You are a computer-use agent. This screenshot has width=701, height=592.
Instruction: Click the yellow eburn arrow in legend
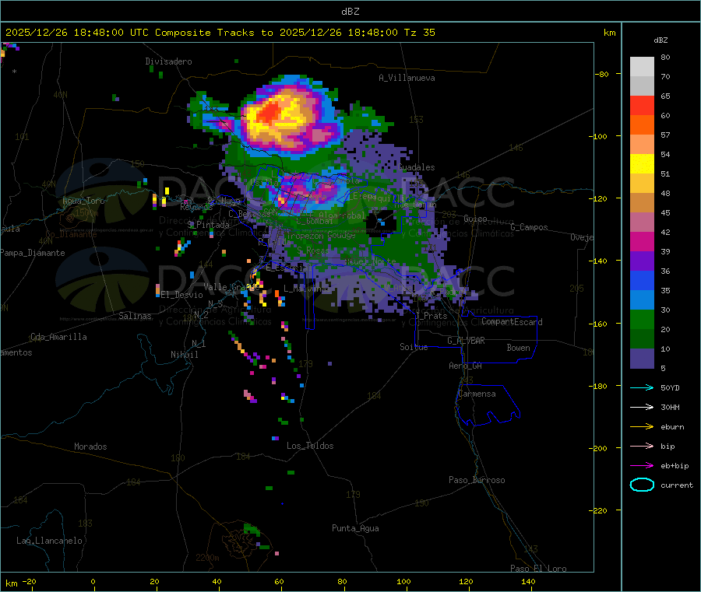point(642,427)
